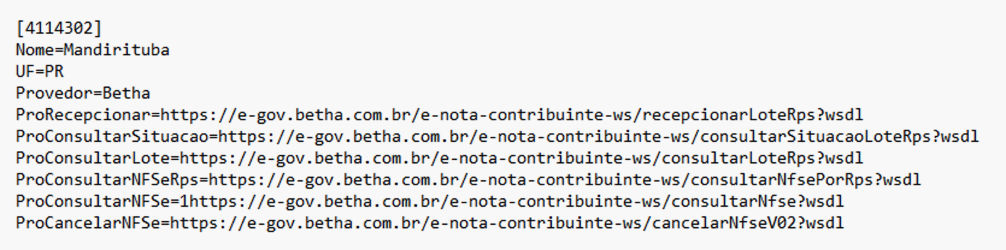Click the Provedor key name
The width and height of the screenshot is (1006, 250).
coord(54,93)
